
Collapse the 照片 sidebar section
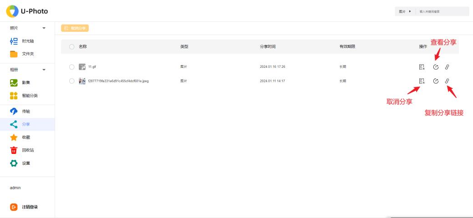pyautogui.click(x=44, y=28)
